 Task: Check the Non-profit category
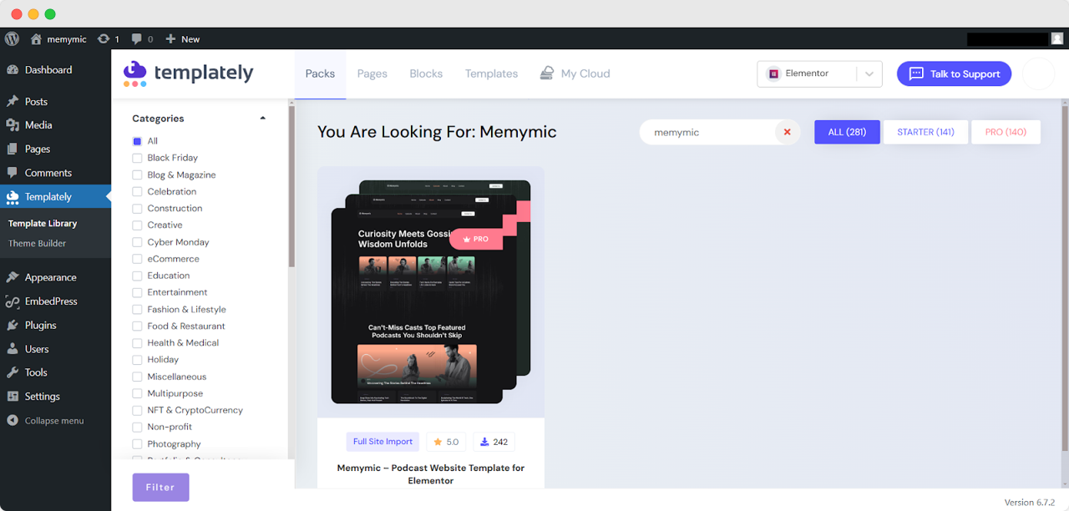click(x=137, y=427)
